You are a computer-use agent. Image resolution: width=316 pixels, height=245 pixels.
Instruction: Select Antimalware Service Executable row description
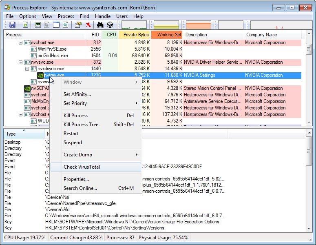point(212,101)
